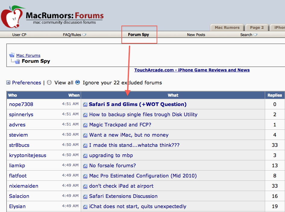The height and width of the screenshot is (212, 285).
Task: Click the post icon beside Magic Trackpad and FCP?
Action: (x=85, y=125)
